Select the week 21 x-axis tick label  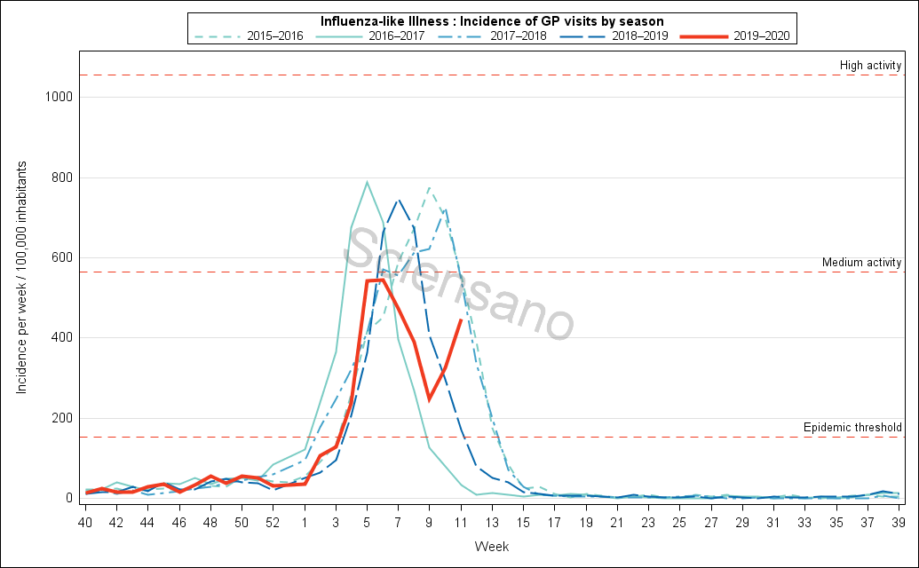[x=617, y=522]
